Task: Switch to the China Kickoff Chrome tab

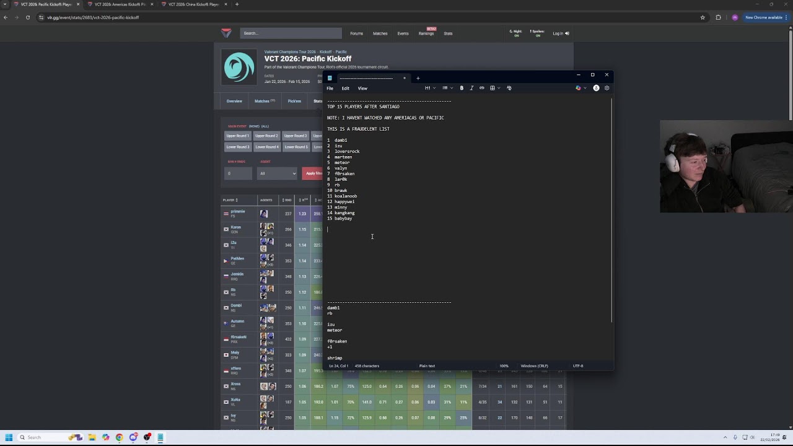Action: pyautogui.click(x=194, y=4)
